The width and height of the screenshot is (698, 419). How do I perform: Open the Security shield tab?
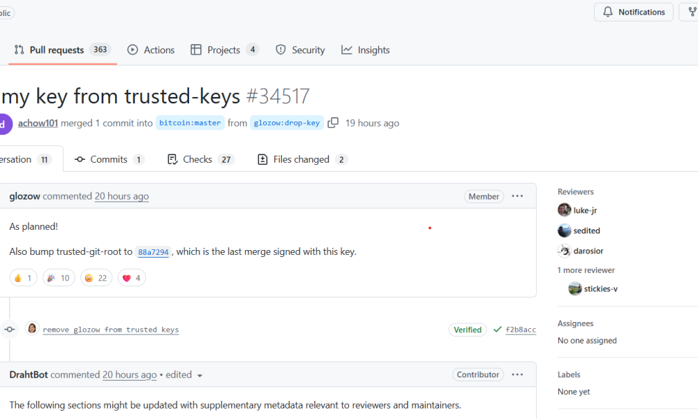click(300, 50)
